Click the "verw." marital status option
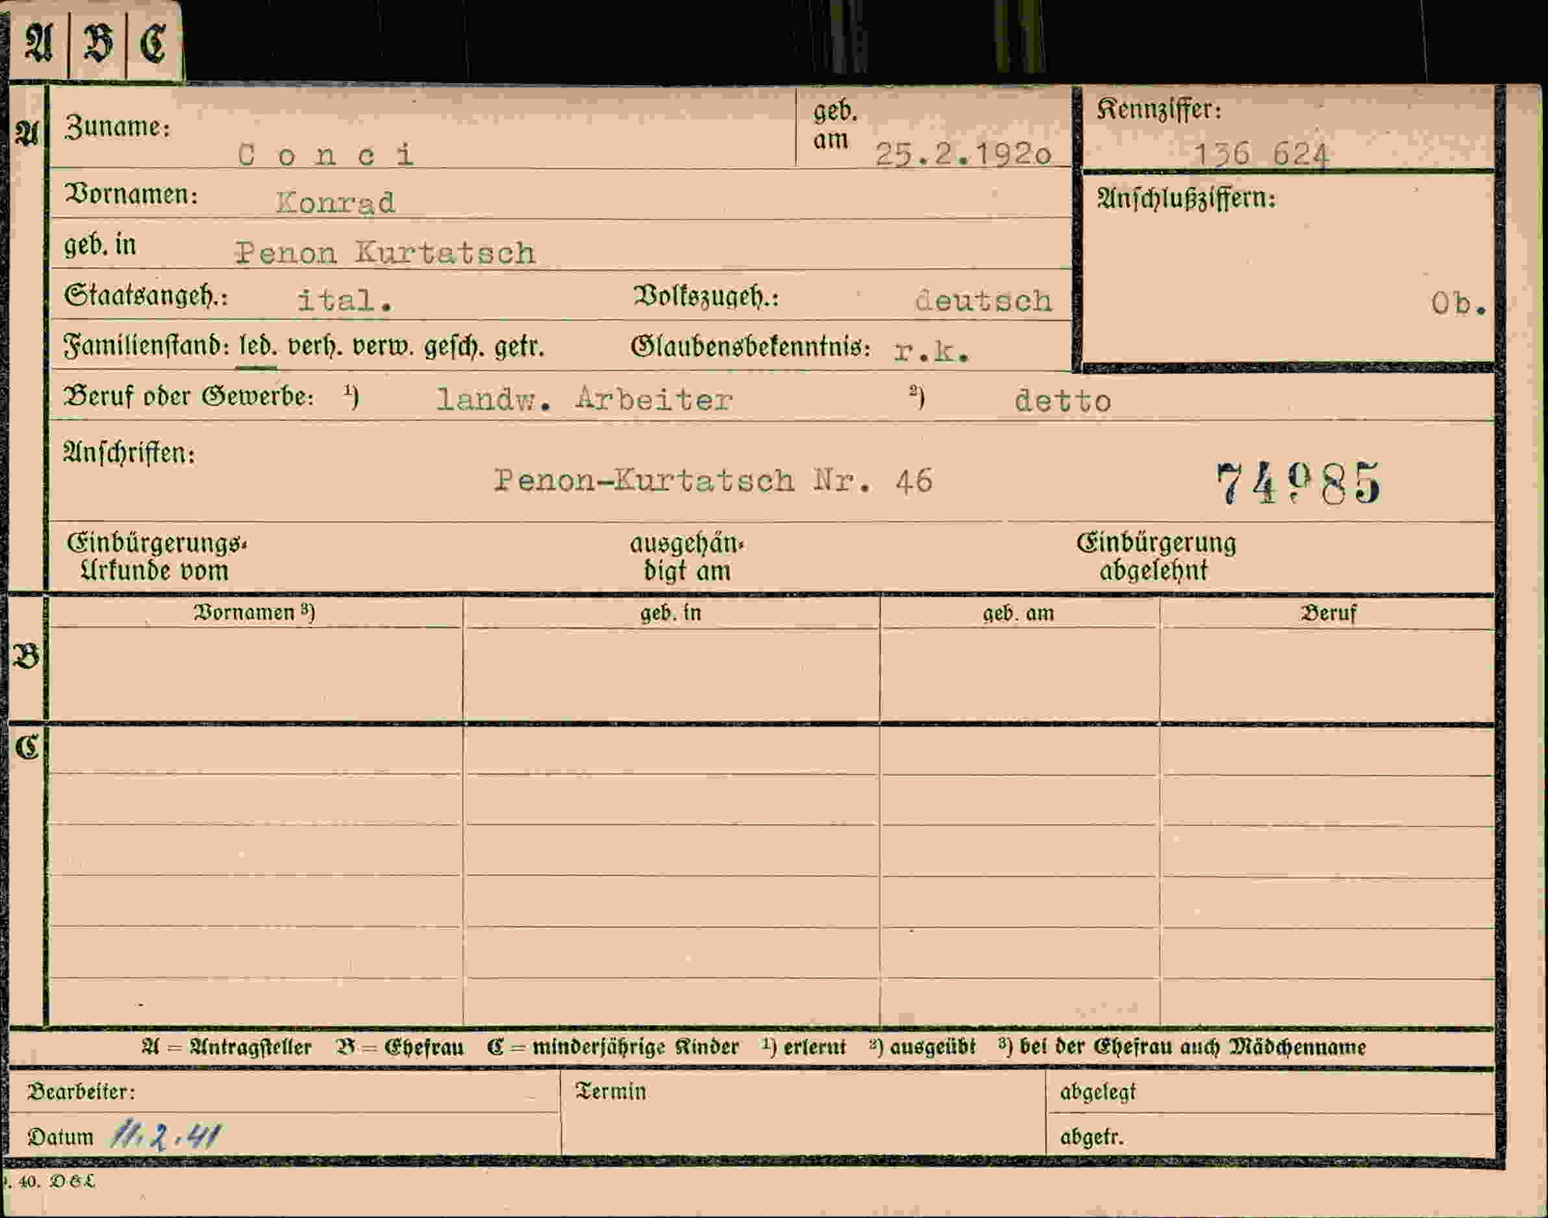The image size is (1548, 1218). coord(384,347)
